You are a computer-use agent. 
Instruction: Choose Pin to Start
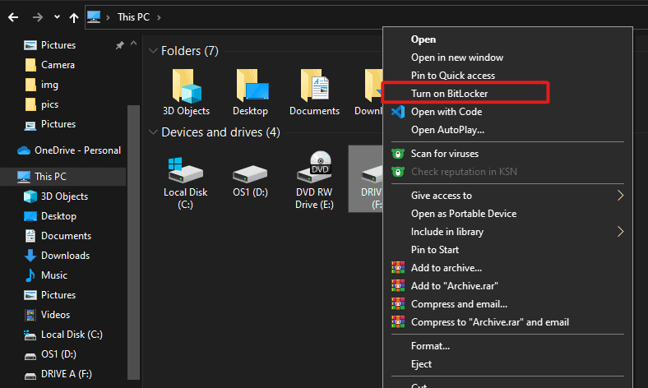tap(435, 250)
